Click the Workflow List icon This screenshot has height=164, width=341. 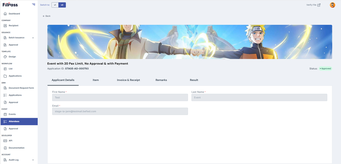tap(5, 69)
